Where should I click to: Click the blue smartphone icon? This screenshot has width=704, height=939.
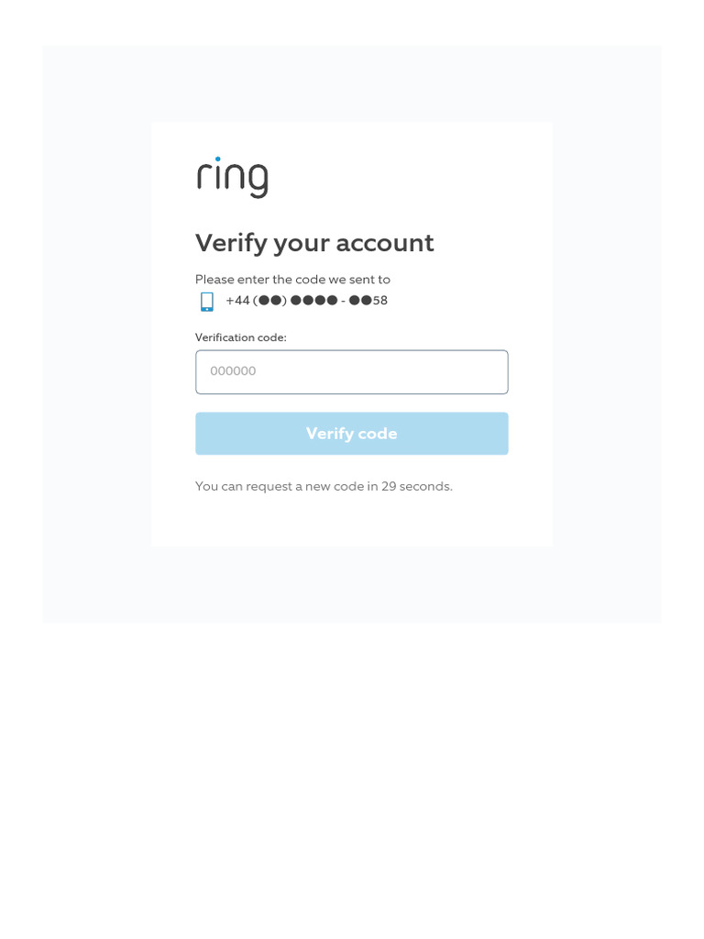pos(207,301)
